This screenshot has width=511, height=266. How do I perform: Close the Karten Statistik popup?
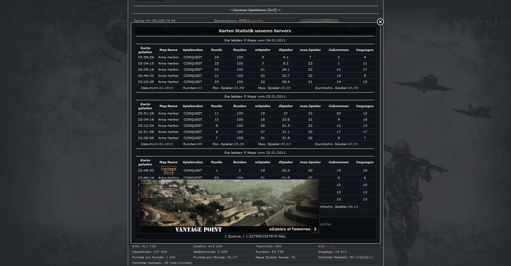pyautogui.click(x=380, y=22)
